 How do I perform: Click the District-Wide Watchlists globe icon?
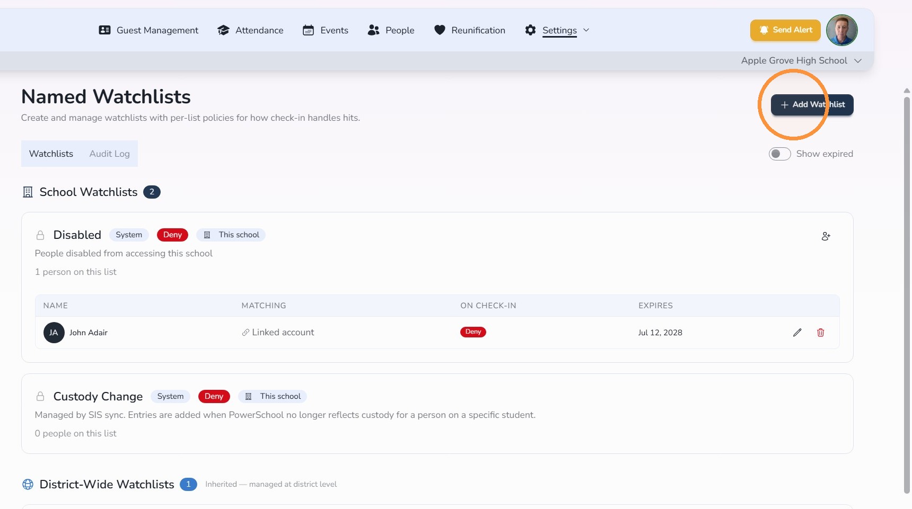[28, 484]
